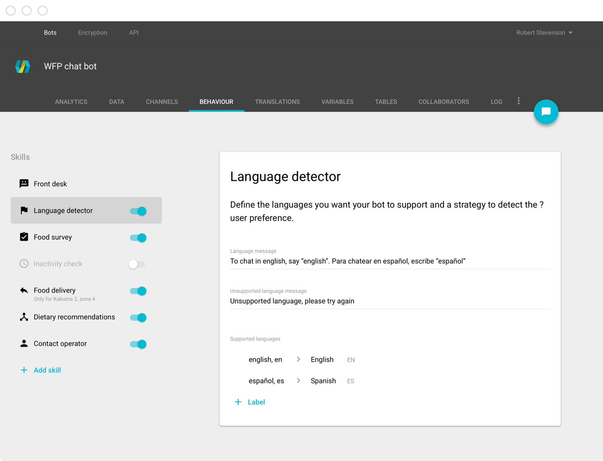Image resolution: width=603 pixels, height=461 pixels.
Task: Enable the Inactivity check skill
Action: click(x=137, y=264)
